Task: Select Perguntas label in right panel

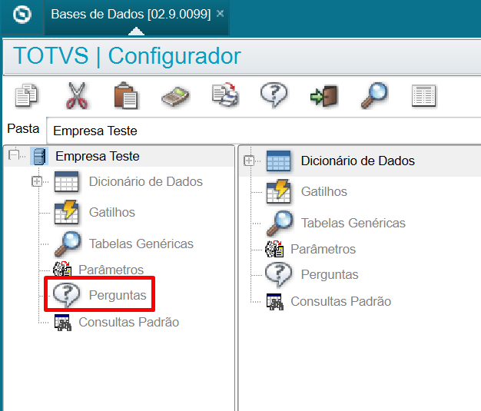Action: click(x=330, y=274)
